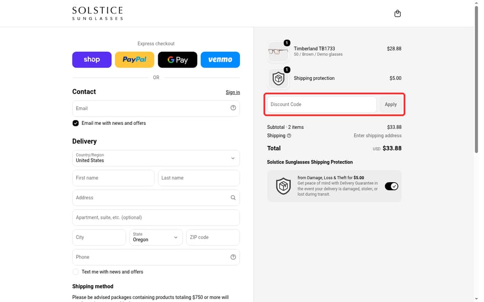Click the Email input field
Screen dimensions: 484x302
[x=156, y=109]
